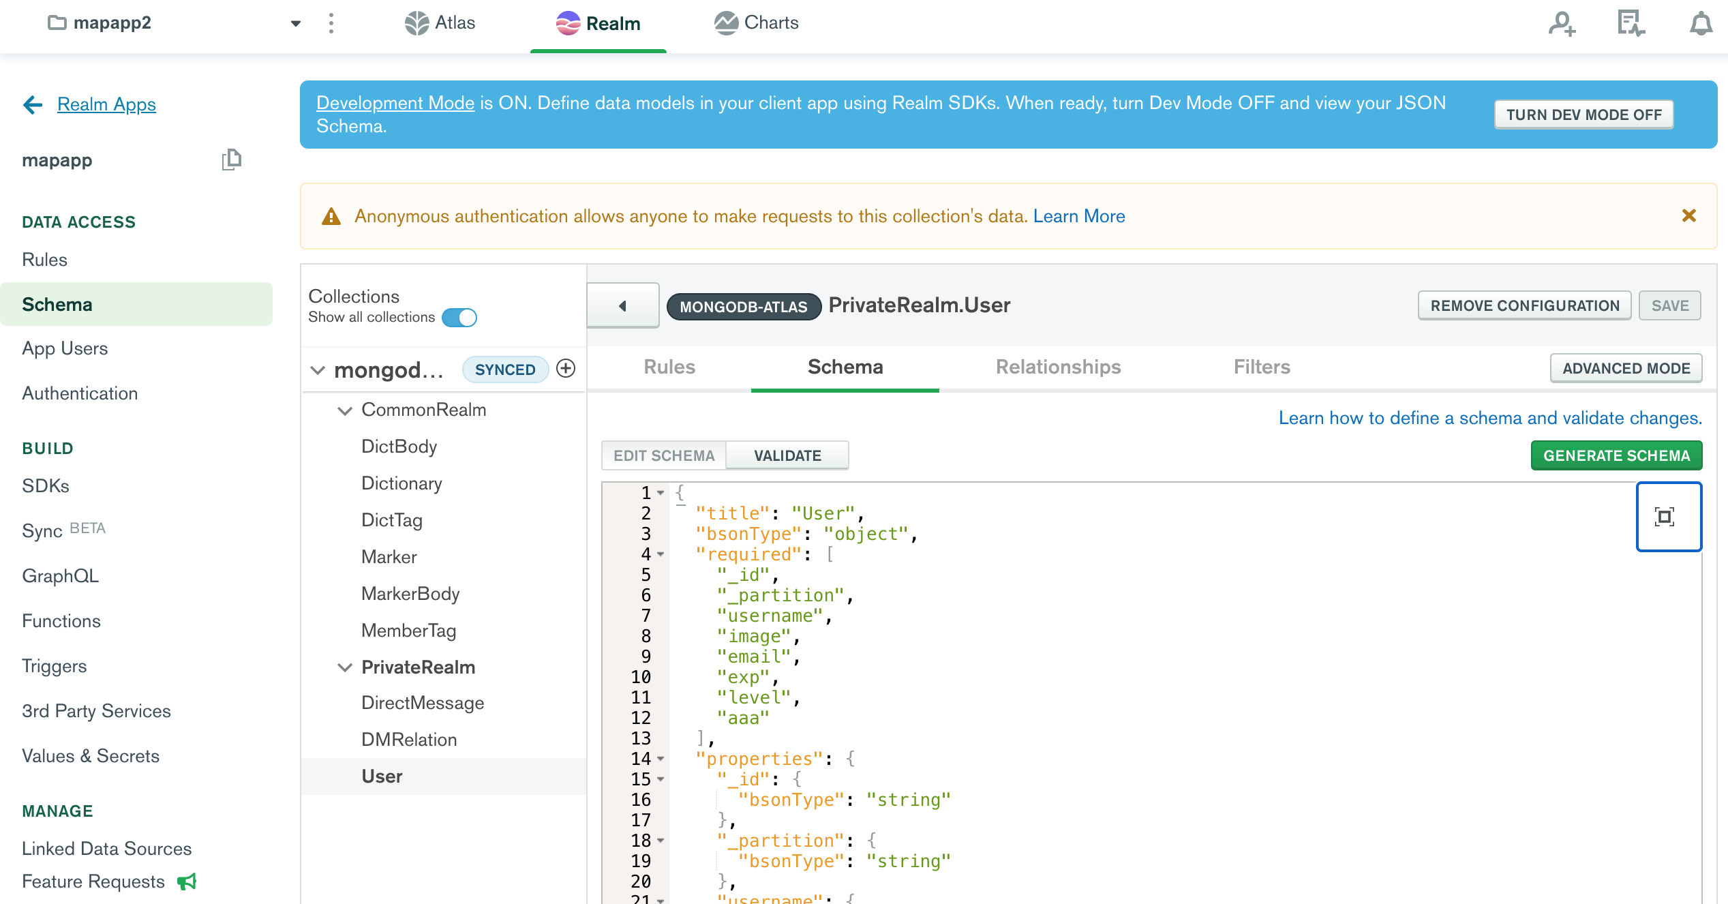This screenshot has width=1728, height=904.
Task: Expand the schema editor to fullscreen
Action: tap(1668, 517)
